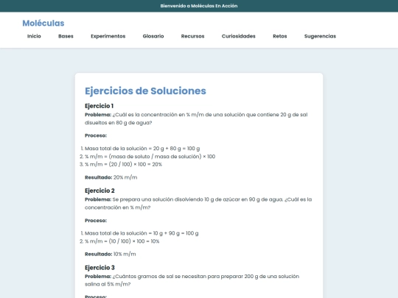The image size is (398, 298).
Task: Click the Ejercicio 1 Problema text about sal
Action: coord(196,118)
